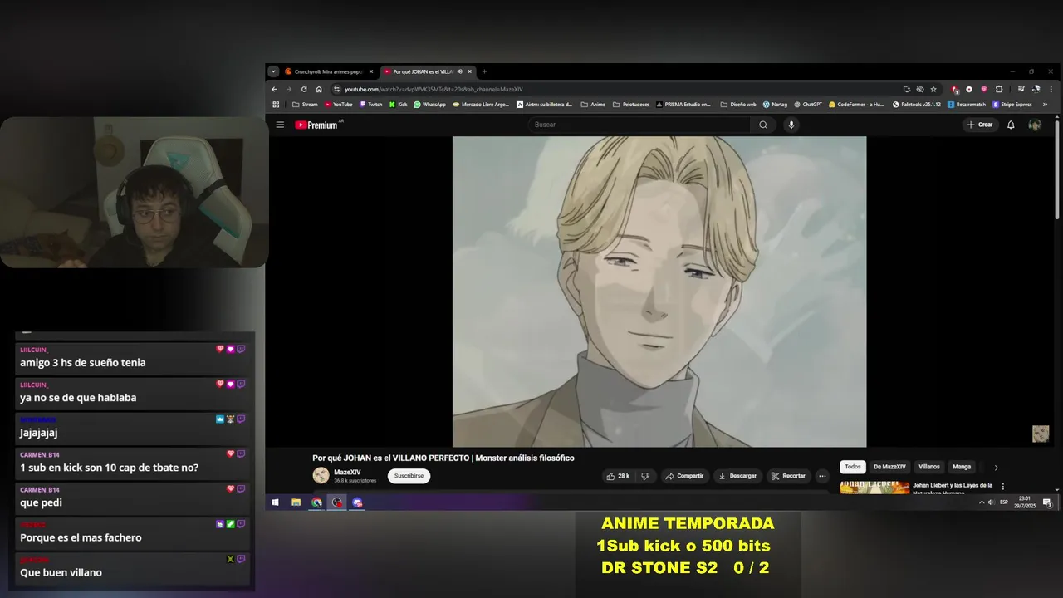
Task: Open options for Johan Liebert suggested video
Action: point(1002,487)
